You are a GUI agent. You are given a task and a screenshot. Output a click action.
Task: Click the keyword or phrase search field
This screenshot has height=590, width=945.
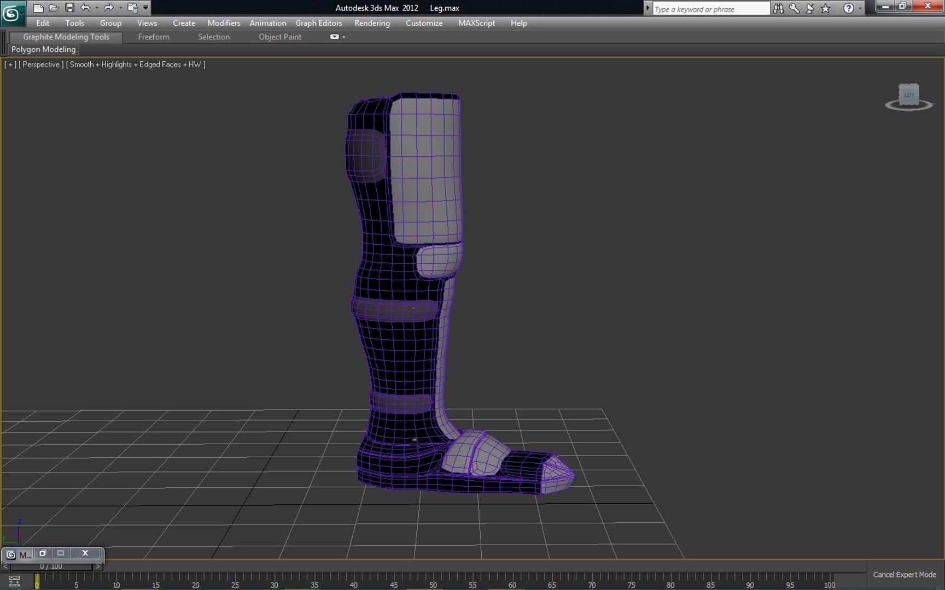click(x=711, y=9)
